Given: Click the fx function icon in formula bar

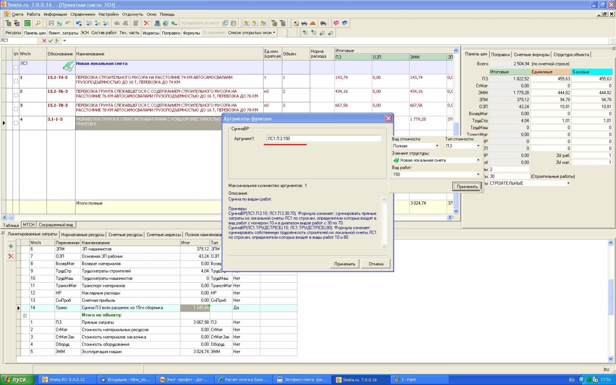Looking at the screenshot, I should tap(57, 41).
